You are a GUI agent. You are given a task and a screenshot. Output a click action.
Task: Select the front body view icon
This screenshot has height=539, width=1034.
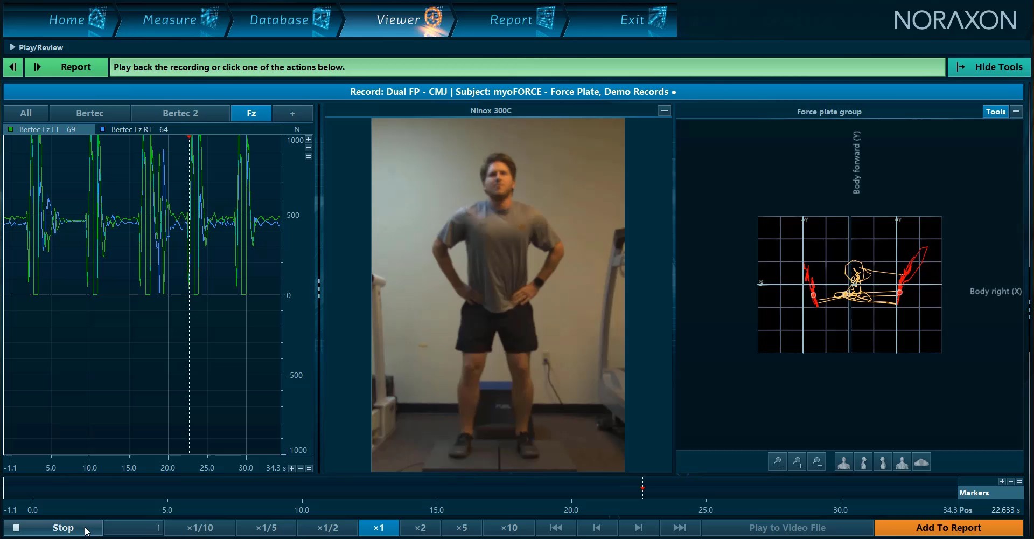[843, 462]
